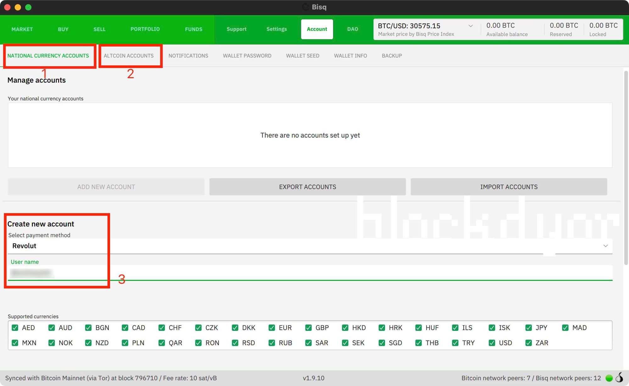The image size is (629, 386).
Task: Click ADD NEW ACCOUNT button
Action: tap(106, 186)
